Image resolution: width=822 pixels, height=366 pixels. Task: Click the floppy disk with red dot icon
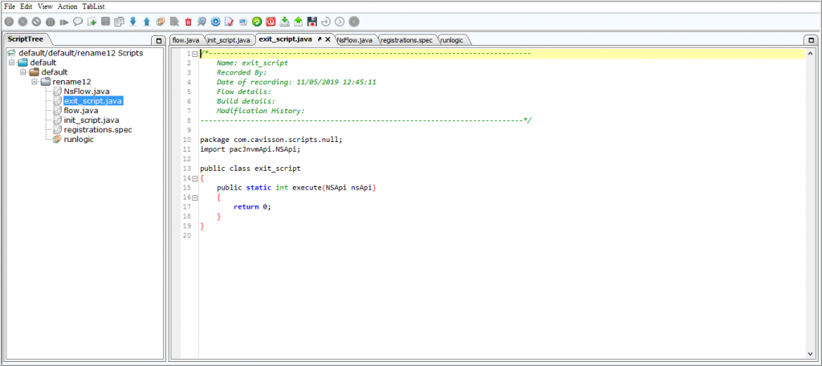(312, 22)
